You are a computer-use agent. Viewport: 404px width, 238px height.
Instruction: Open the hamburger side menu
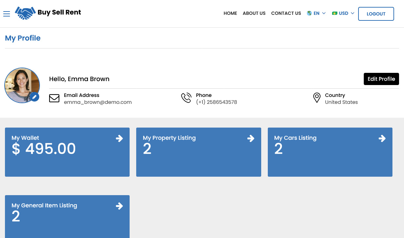click(7, 14)
